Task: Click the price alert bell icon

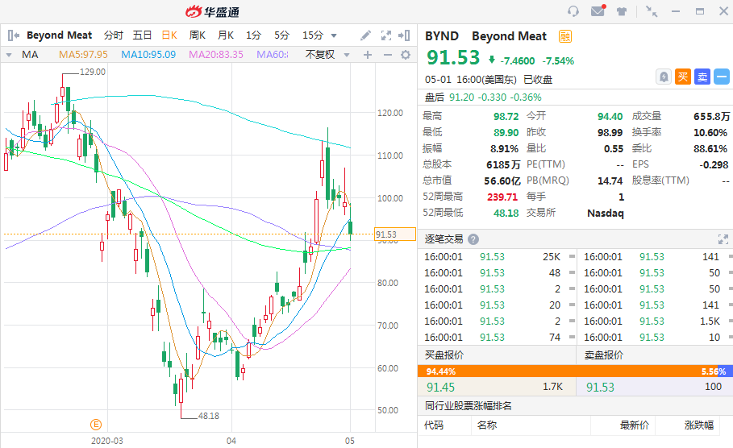Action: (663, 77)
